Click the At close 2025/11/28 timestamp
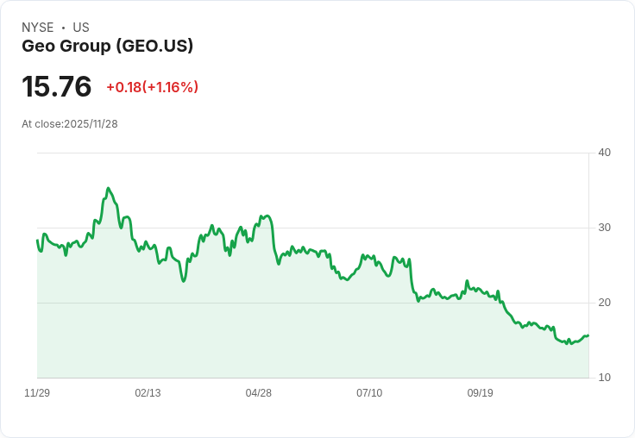This screenshot has width=635, height=438. click(x=70, y=124)
